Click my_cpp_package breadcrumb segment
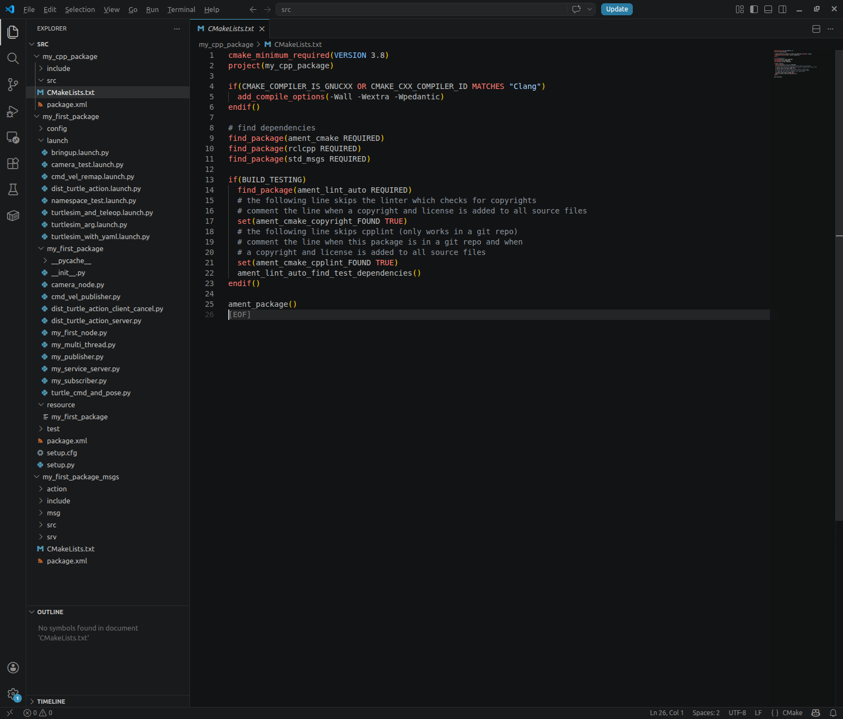Screen dimensions: 843x719 pos(226,44)
